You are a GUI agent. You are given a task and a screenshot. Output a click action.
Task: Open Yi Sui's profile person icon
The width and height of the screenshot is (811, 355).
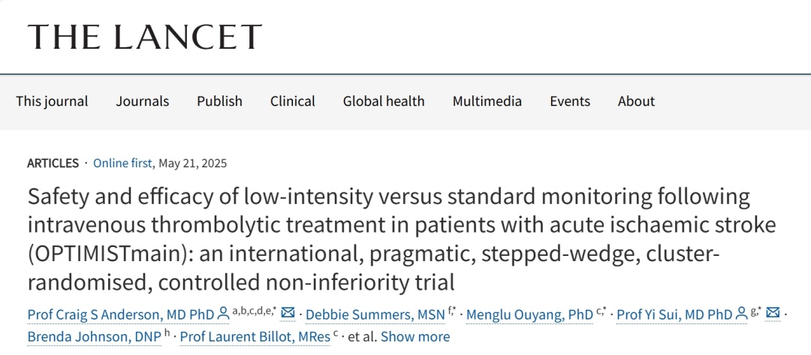[x=742, y=313]
